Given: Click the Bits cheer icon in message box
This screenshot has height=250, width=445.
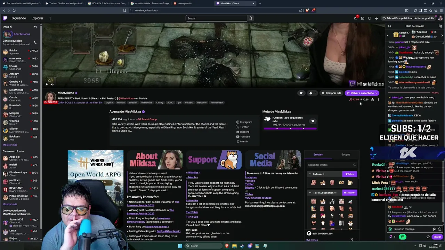Looking at the screenshot, I should tap(434, 229).
